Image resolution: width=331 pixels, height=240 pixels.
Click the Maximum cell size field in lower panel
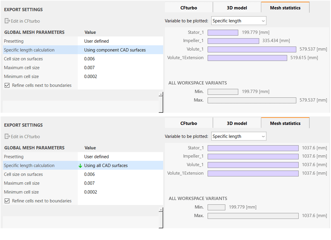120,183
